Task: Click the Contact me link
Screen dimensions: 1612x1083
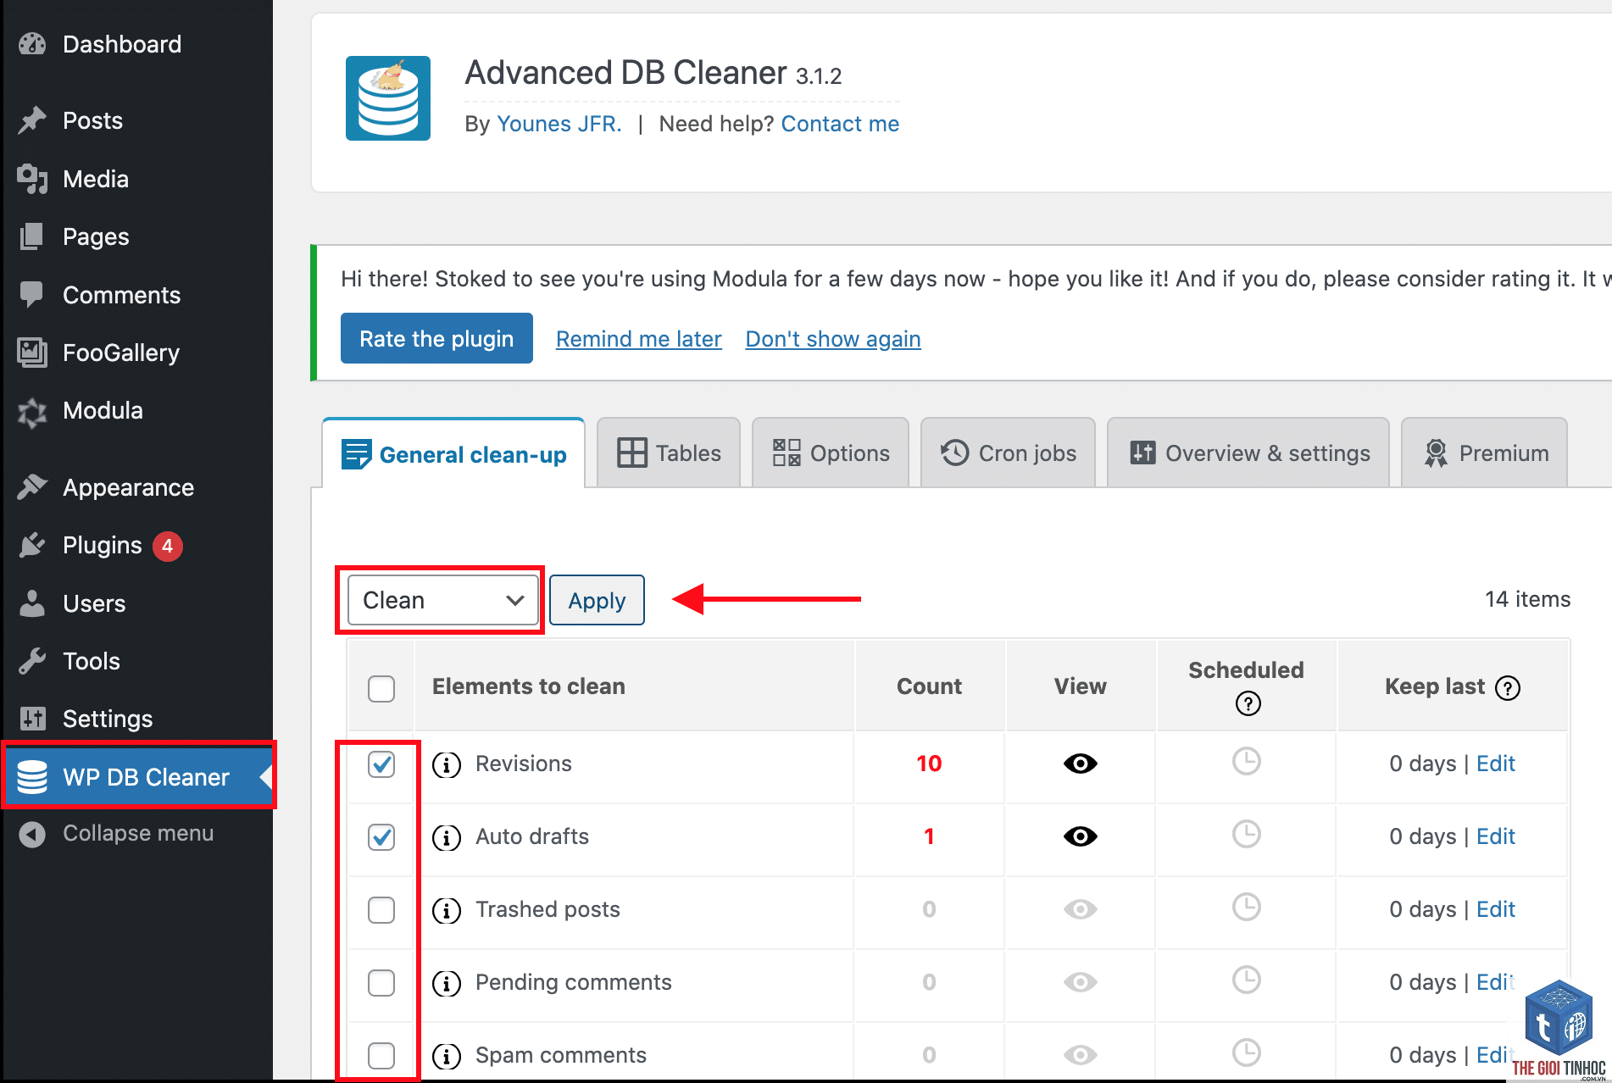Action: 840,124
